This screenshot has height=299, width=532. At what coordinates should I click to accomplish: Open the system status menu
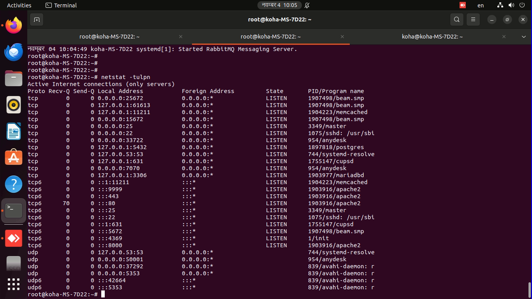coord(511,5)
